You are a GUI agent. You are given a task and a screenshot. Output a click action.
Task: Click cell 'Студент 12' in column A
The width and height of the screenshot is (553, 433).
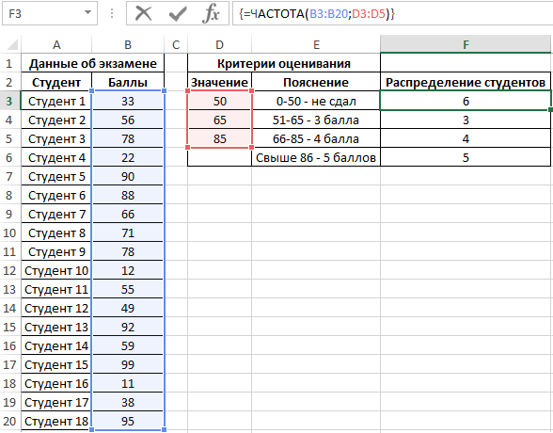point(56,308)
